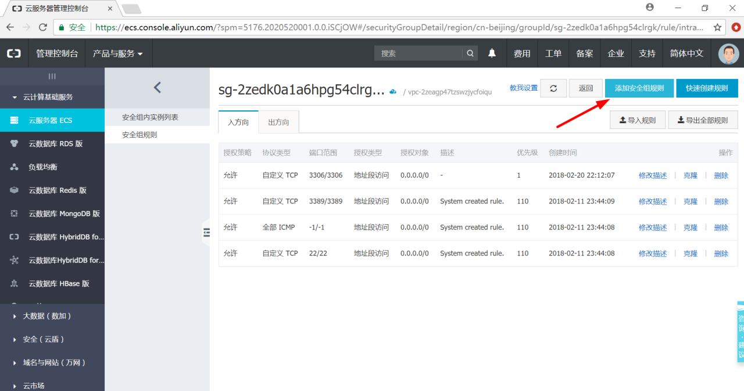Click the search magnifier icon
Viewport: 744px width, 391px height.
[470, 53]
